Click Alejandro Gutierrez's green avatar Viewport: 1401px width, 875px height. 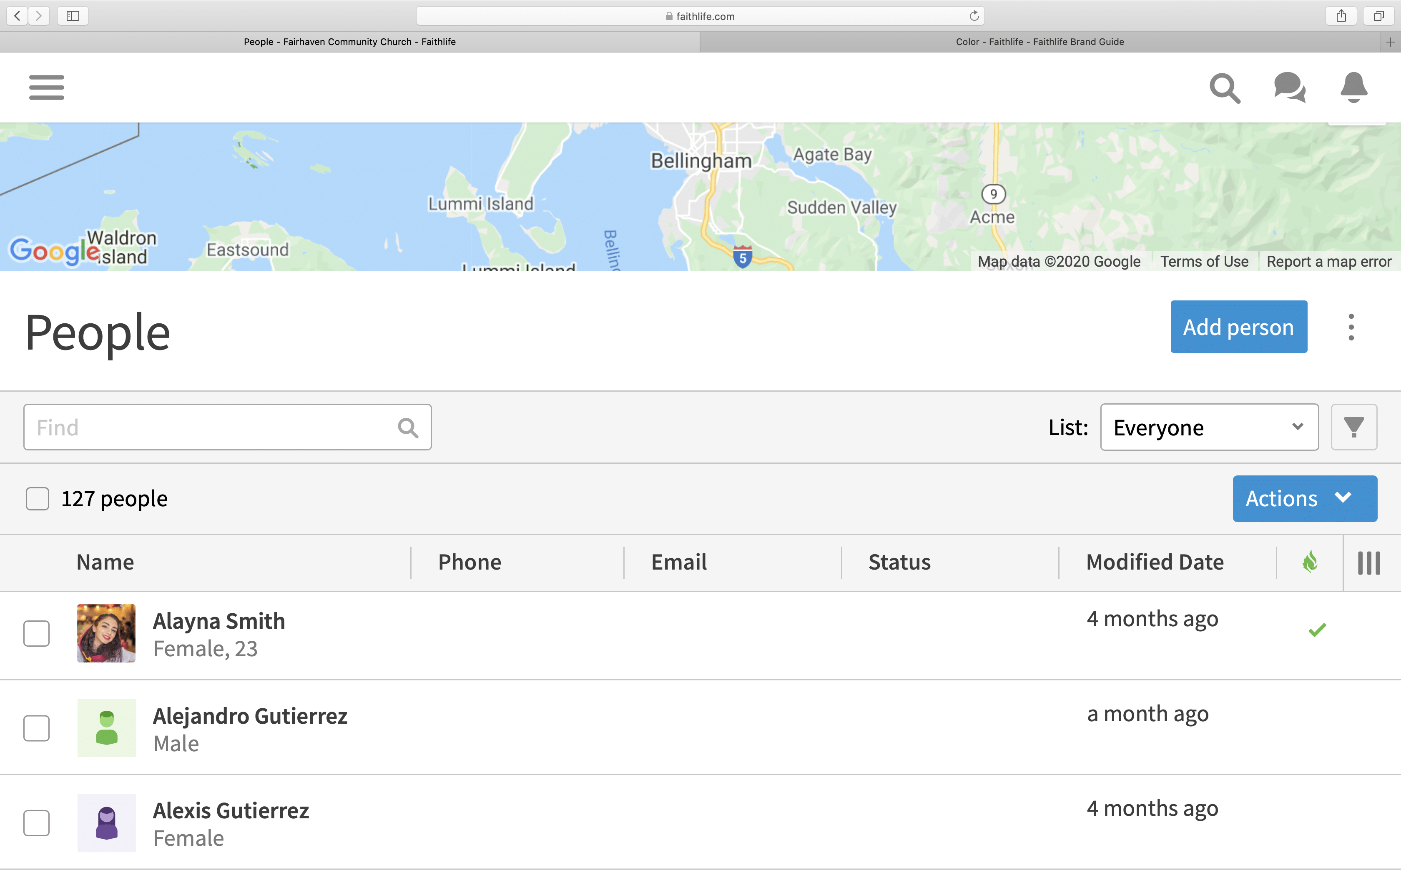tap(106, 728)
